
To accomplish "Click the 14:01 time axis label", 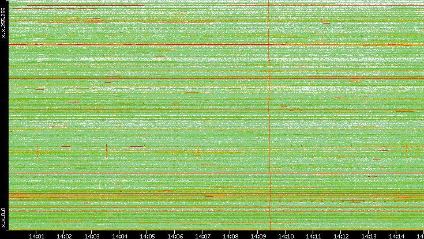I will pos(36,236).
